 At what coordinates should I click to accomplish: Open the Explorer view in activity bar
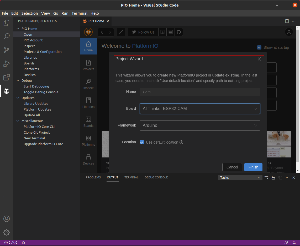point(7,23)
